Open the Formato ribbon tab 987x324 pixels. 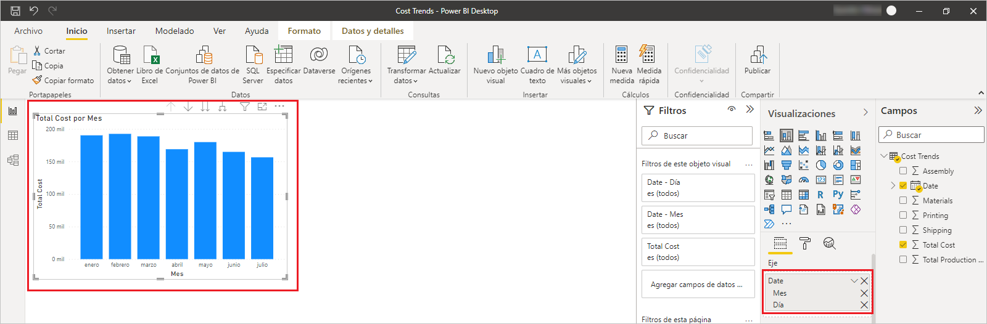[x=304, y=31]
